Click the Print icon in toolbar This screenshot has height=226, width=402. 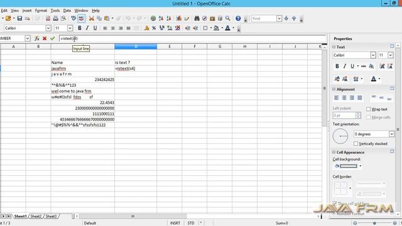55,18
